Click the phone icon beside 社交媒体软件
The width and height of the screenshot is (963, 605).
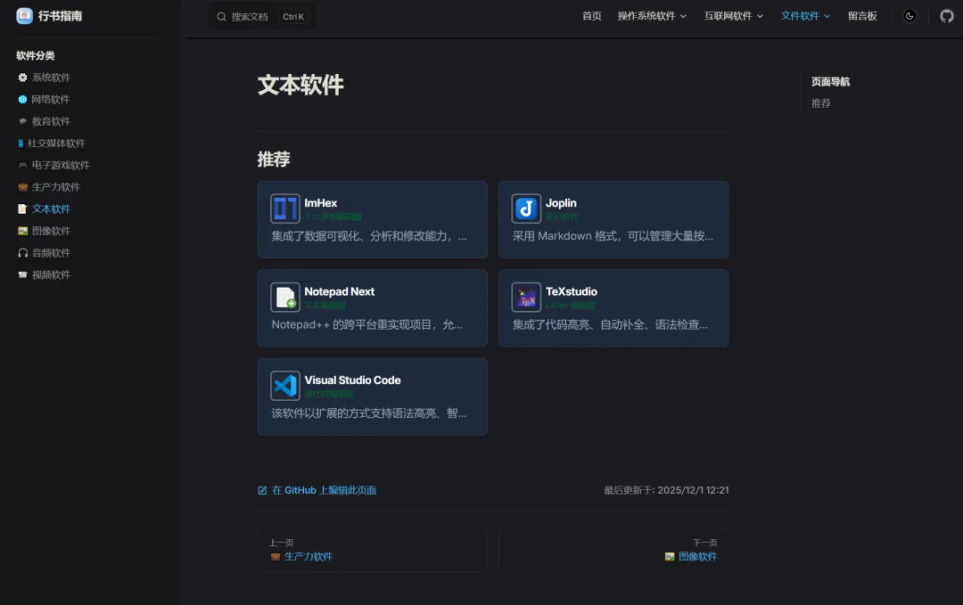21,143
